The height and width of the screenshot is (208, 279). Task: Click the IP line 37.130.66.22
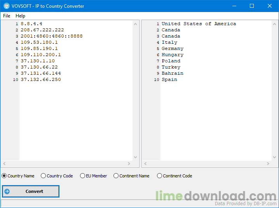pos(39,67)
